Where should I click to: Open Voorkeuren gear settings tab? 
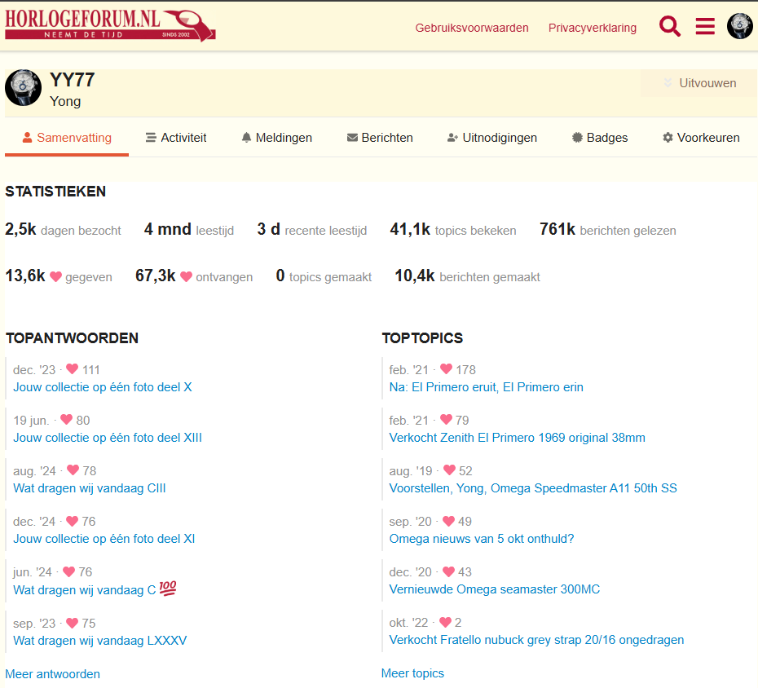[701, 138]
